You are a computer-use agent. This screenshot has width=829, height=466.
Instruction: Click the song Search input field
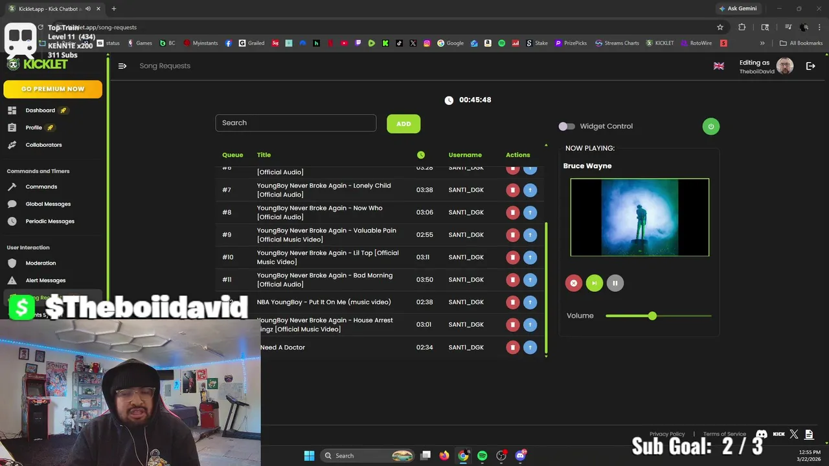click(296, 123)
